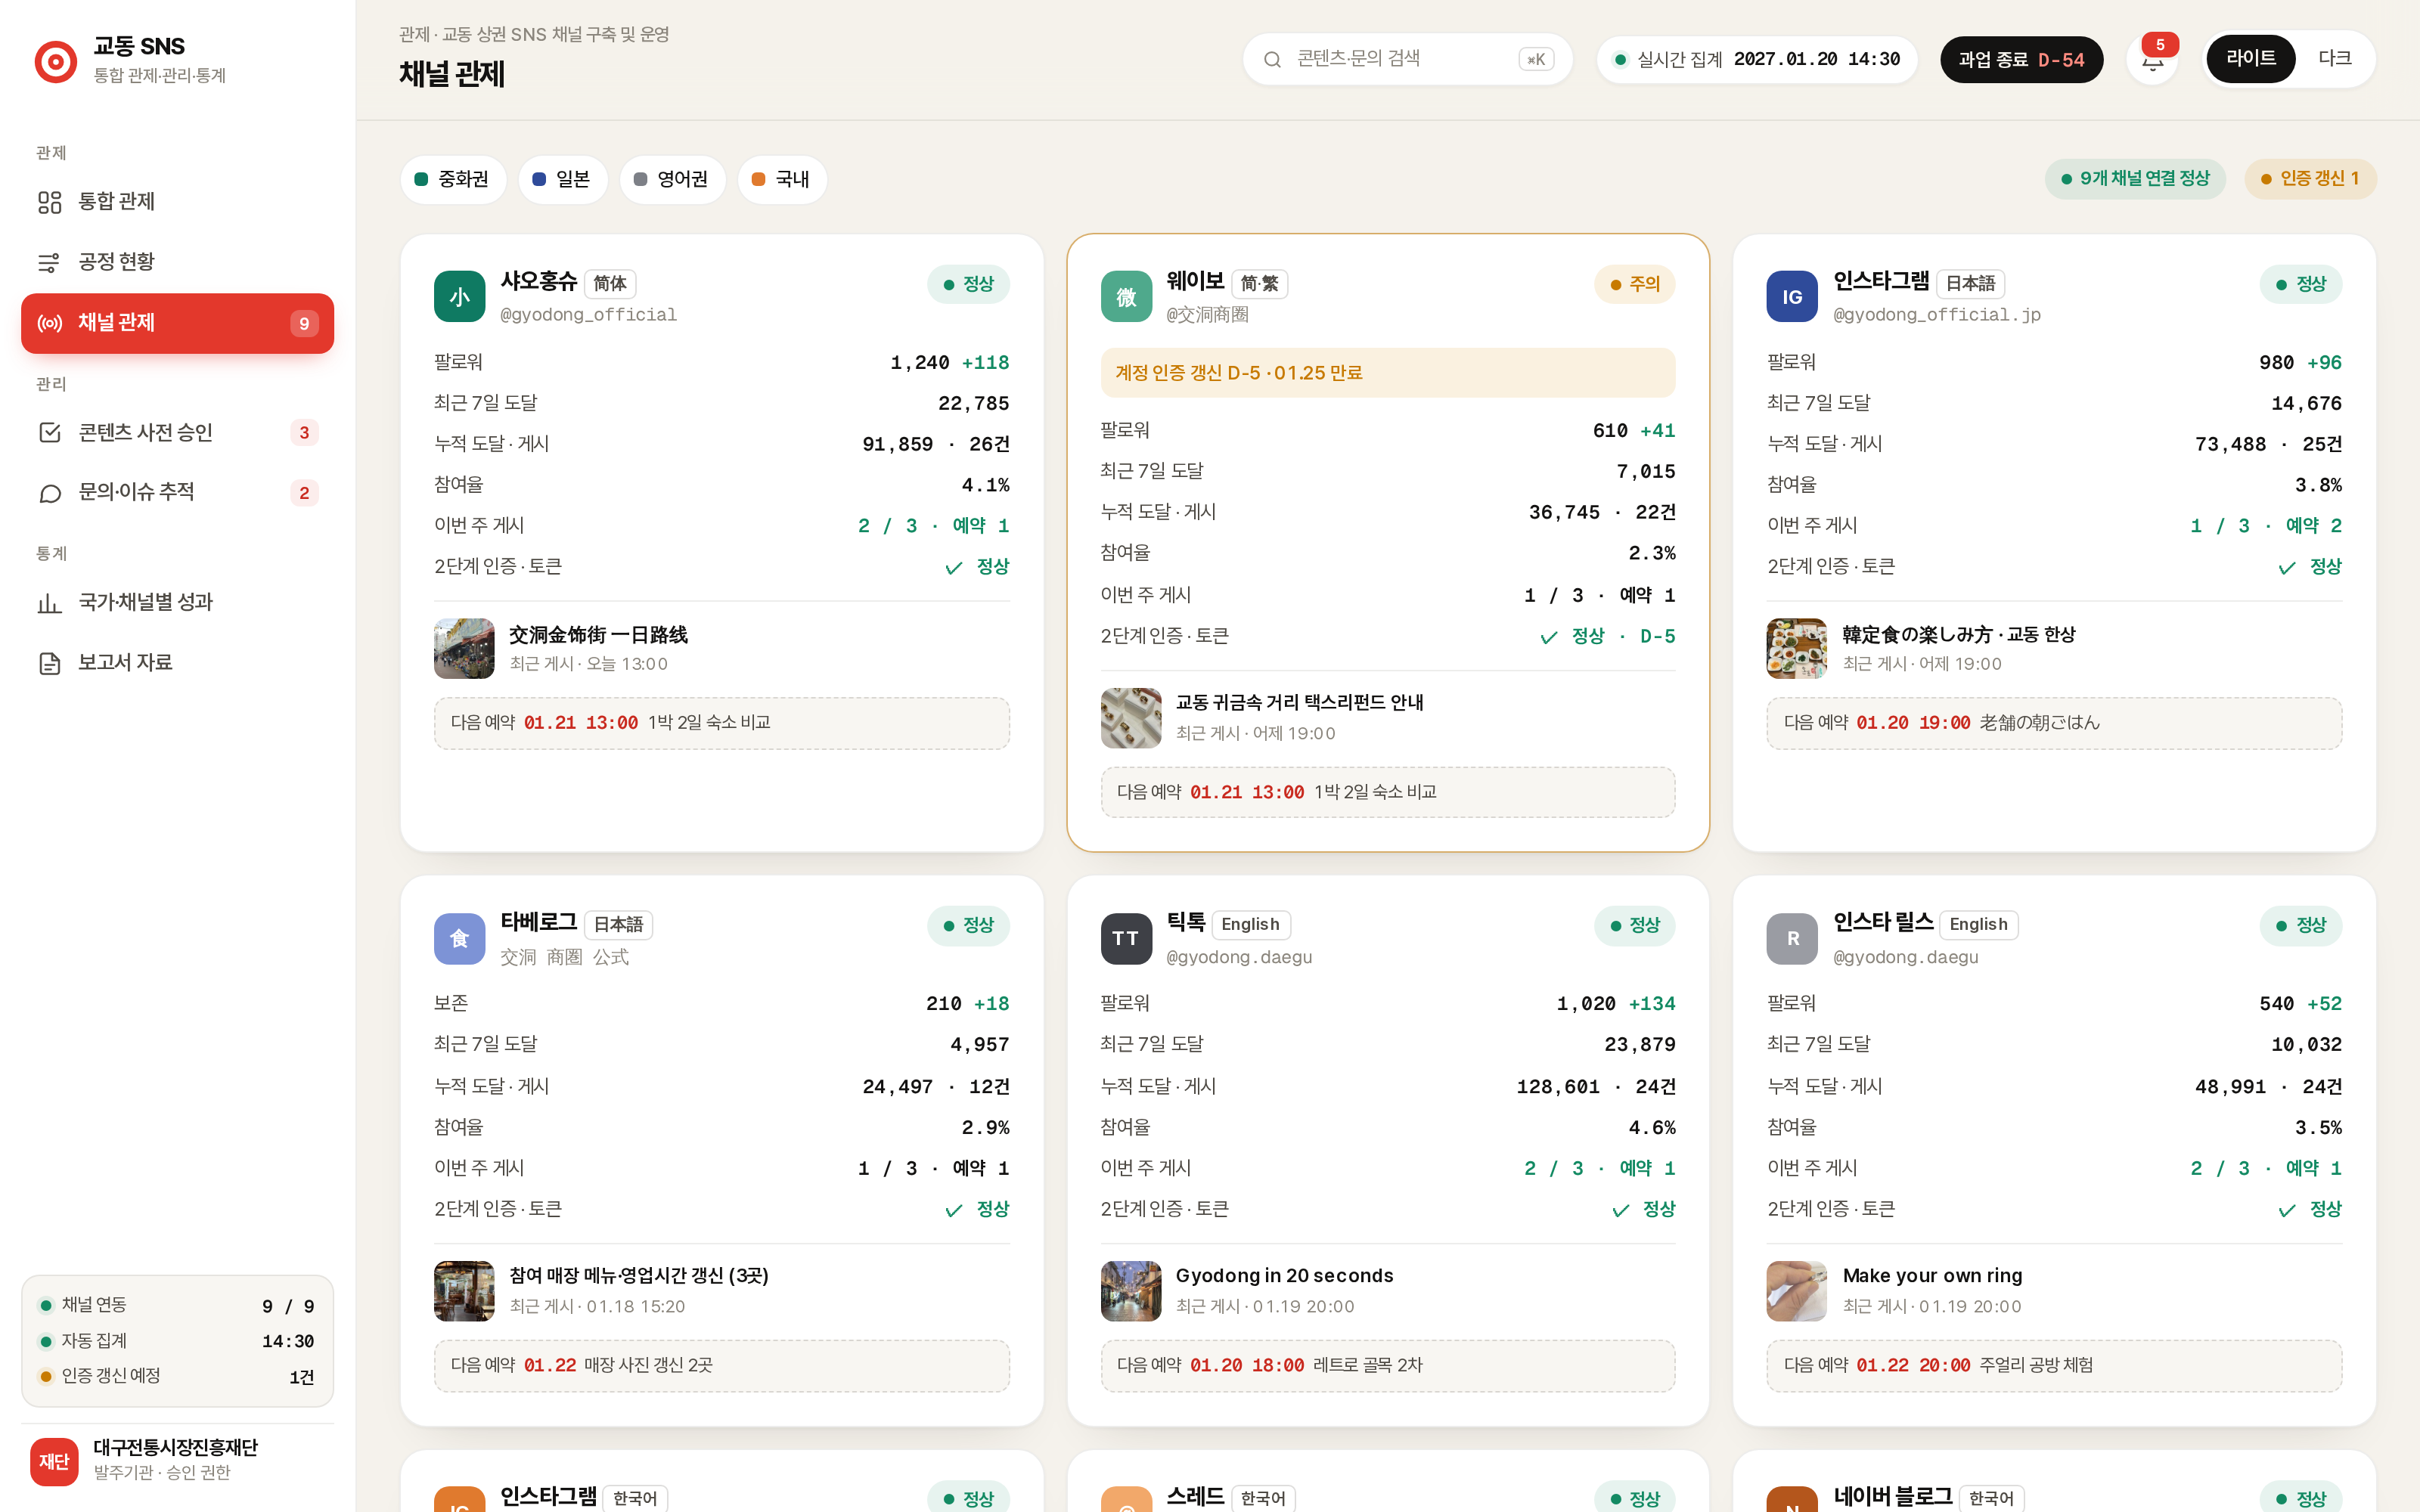Open 문의·이슈 추적 chat bubble icon
Image resolution: width=2420 pixels, height=1512 pixels.
[50, 493]
